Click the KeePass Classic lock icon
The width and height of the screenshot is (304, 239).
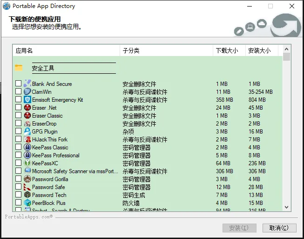tap(27, 147)
